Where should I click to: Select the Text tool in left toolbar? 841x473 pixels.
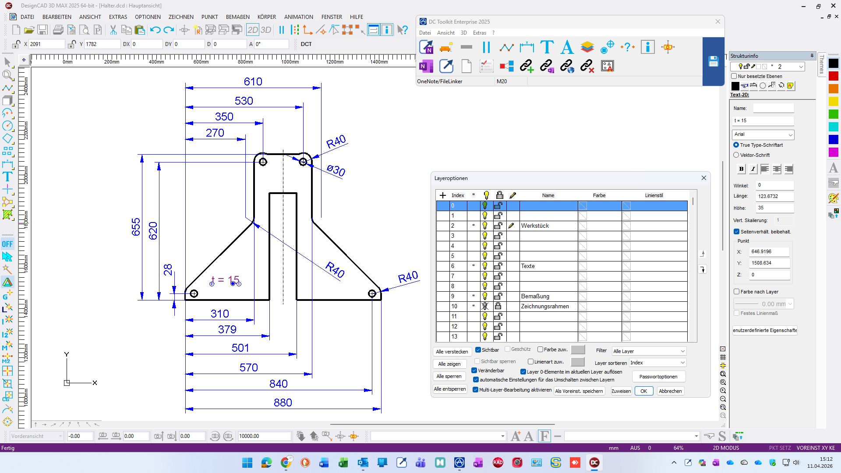click(7, 176)
